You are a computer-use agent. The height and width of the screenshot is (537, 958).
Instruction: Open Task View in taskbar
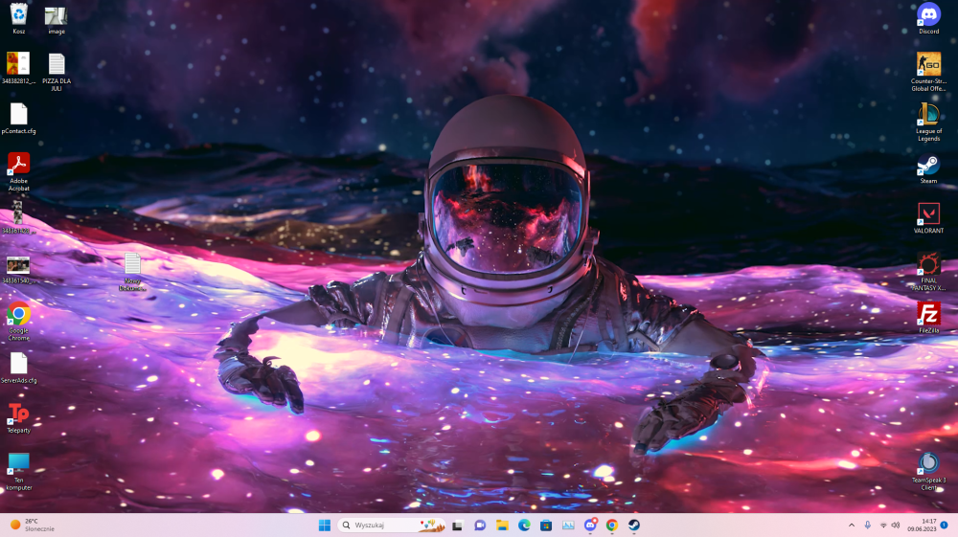[457, 526]
